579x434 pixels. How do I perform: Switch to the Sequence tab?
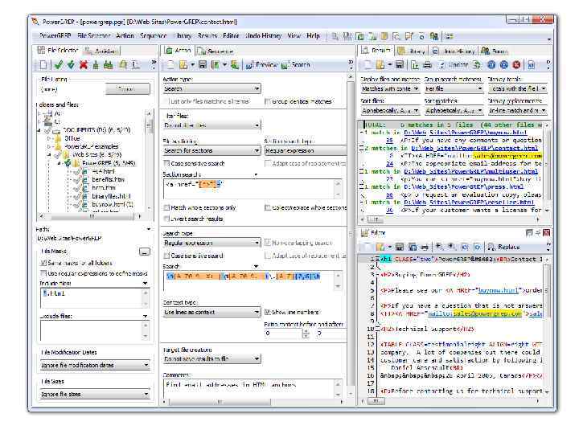216,51
